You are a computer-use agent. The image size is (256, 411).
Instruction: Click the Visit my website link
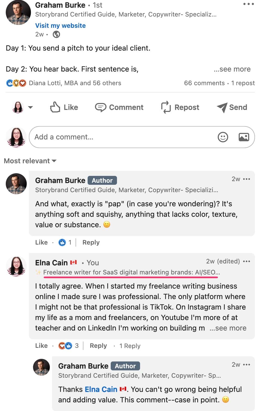point(60,25)
